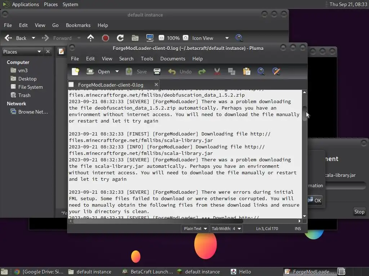Click the file manager search icon

[239, 38]
